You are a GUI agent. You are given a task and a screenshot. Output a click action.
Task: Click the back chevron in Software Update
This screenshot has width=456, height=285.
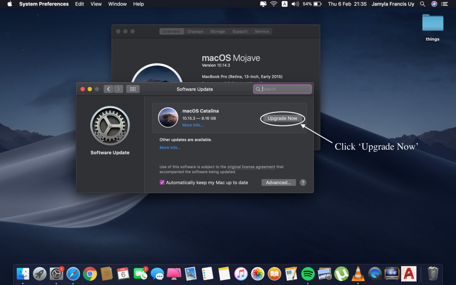(x=108, y=89)
